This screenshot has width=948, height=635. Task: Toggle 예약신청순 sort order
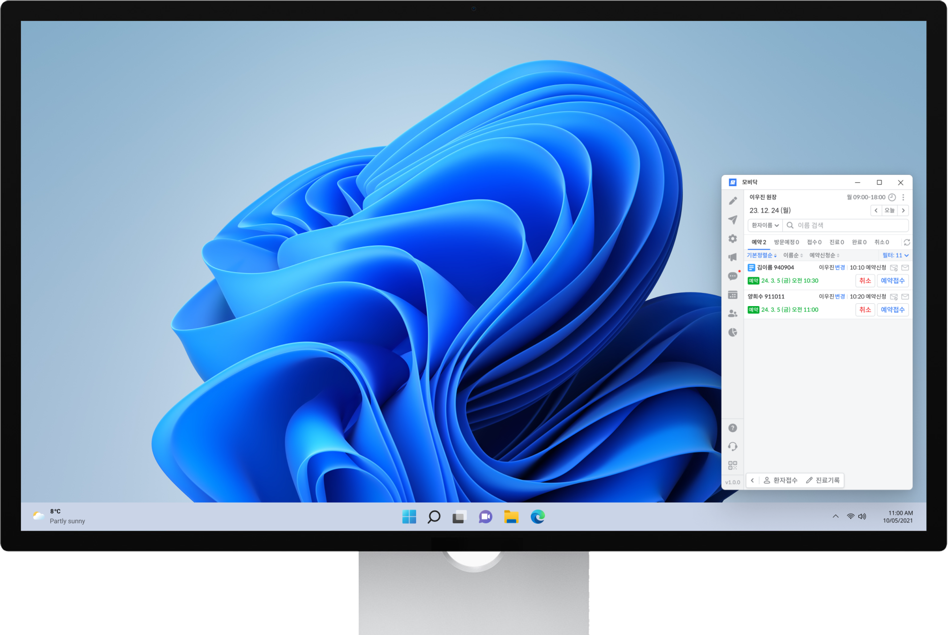click(824, 255)
